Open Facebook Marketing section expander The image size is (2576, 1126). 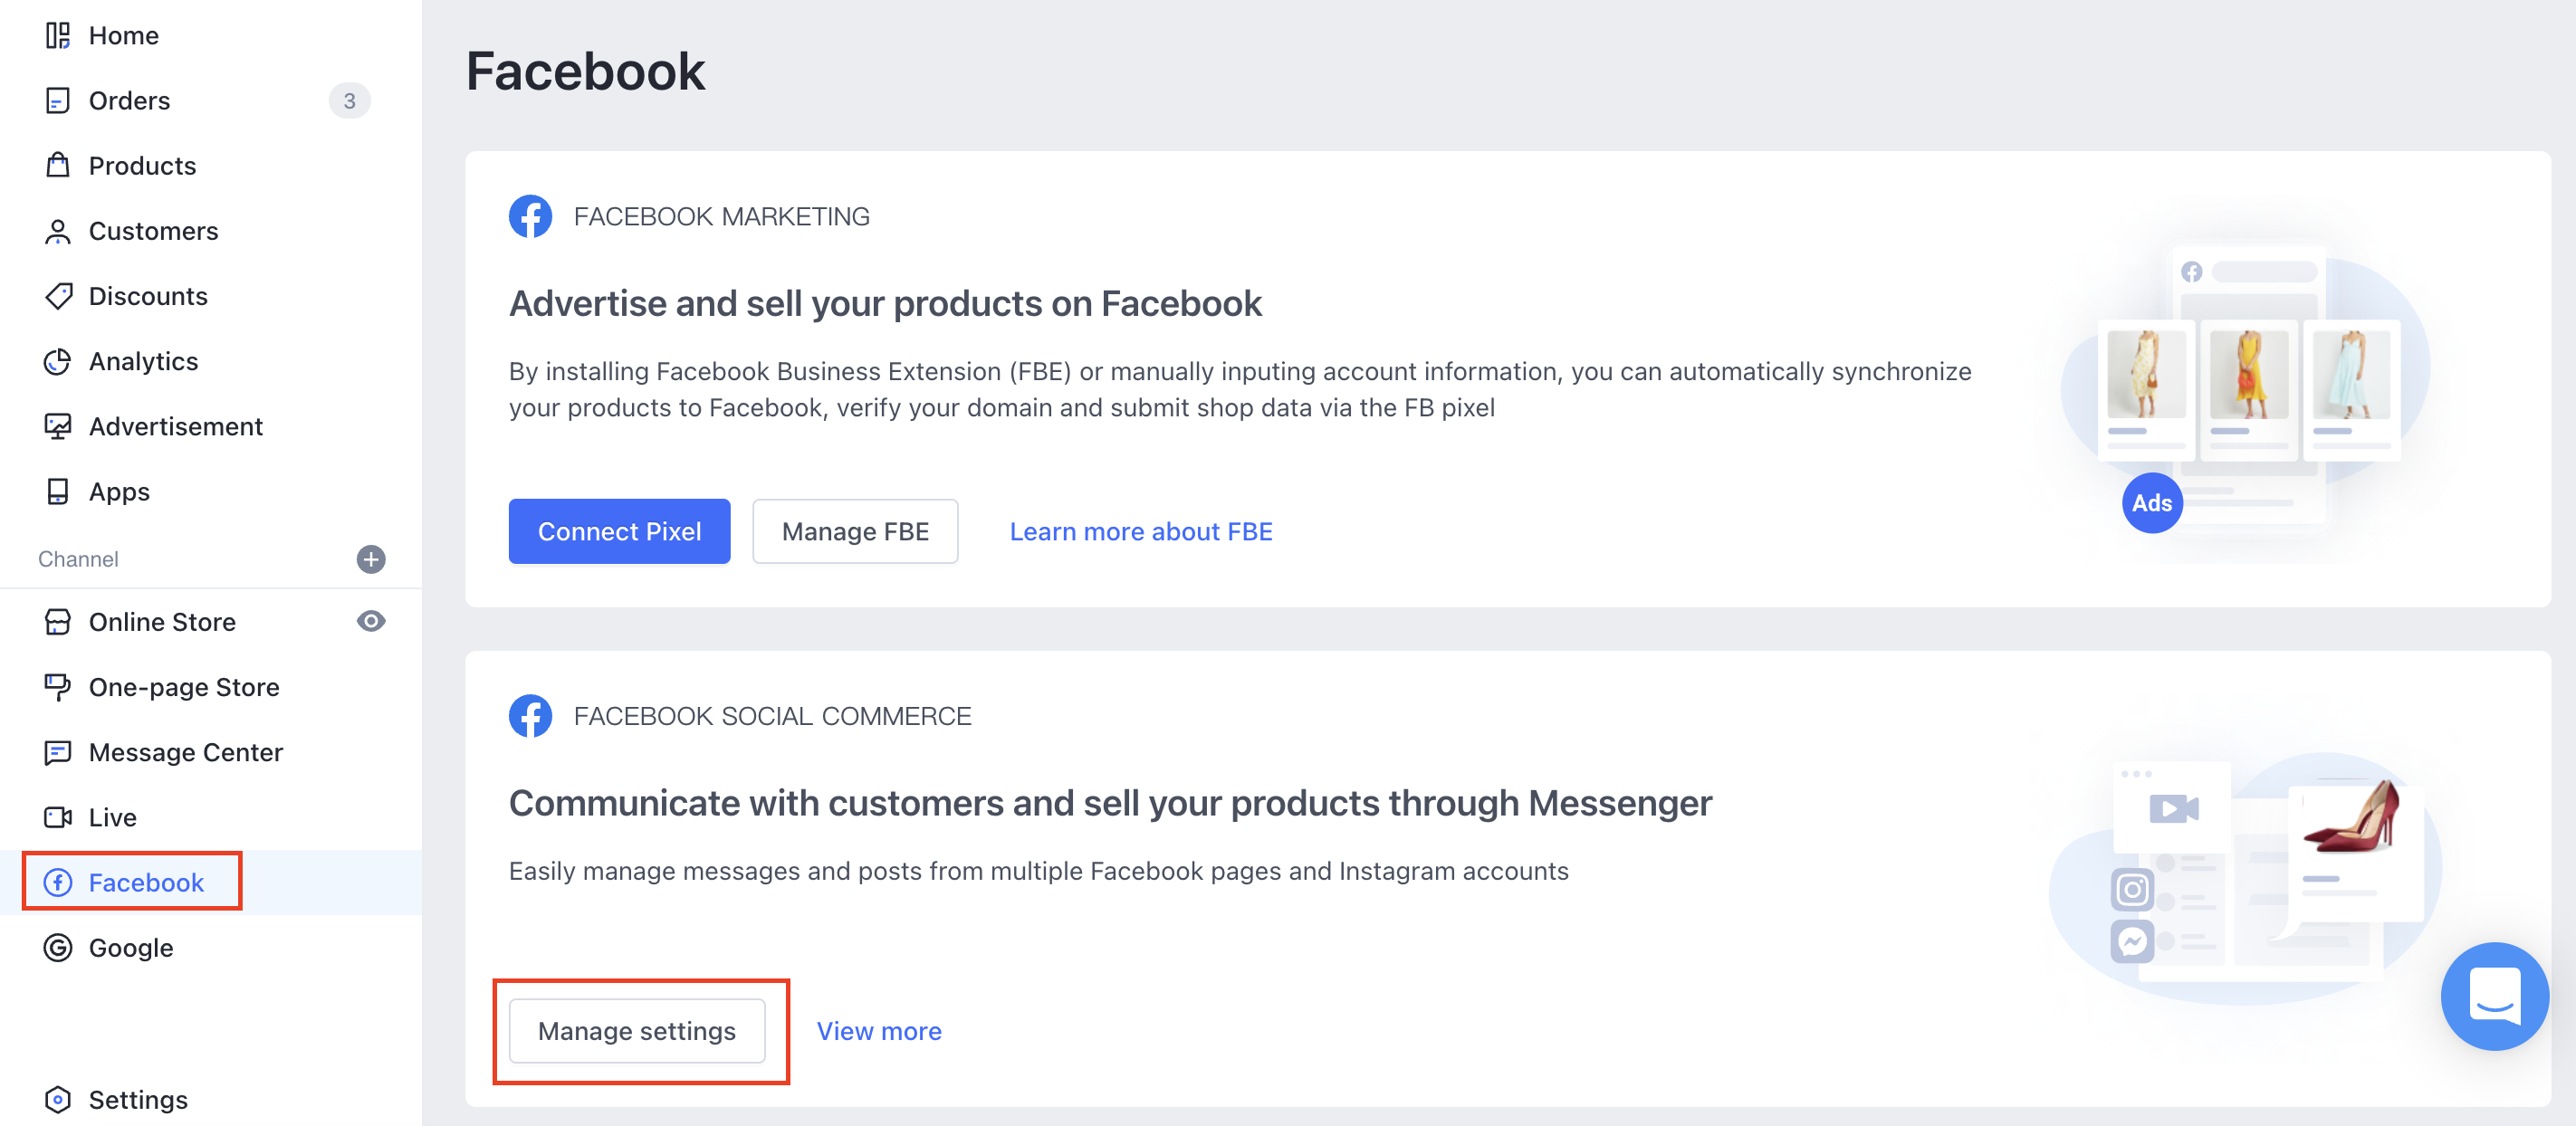tap(722, 215)
